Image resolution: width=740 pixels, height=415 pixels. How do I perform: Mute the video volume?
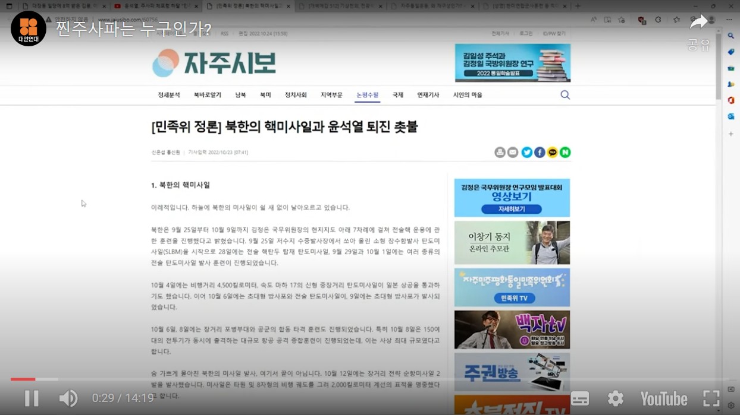[x=68, y=398]
